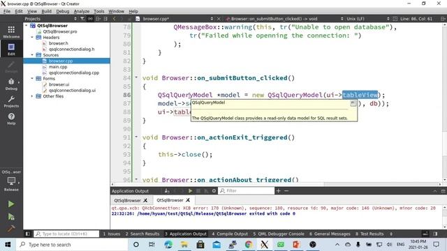Open QtSqlBrowser.pro project file

pos(60,31)
